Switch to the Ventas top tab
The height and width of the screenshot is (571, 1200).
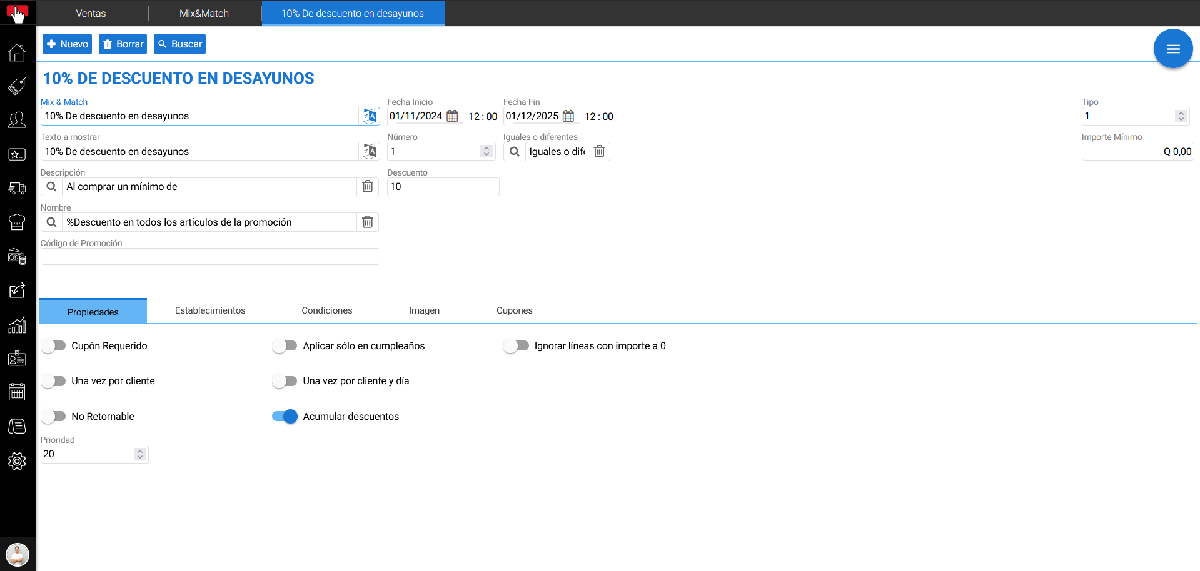[x=91, y=13]
